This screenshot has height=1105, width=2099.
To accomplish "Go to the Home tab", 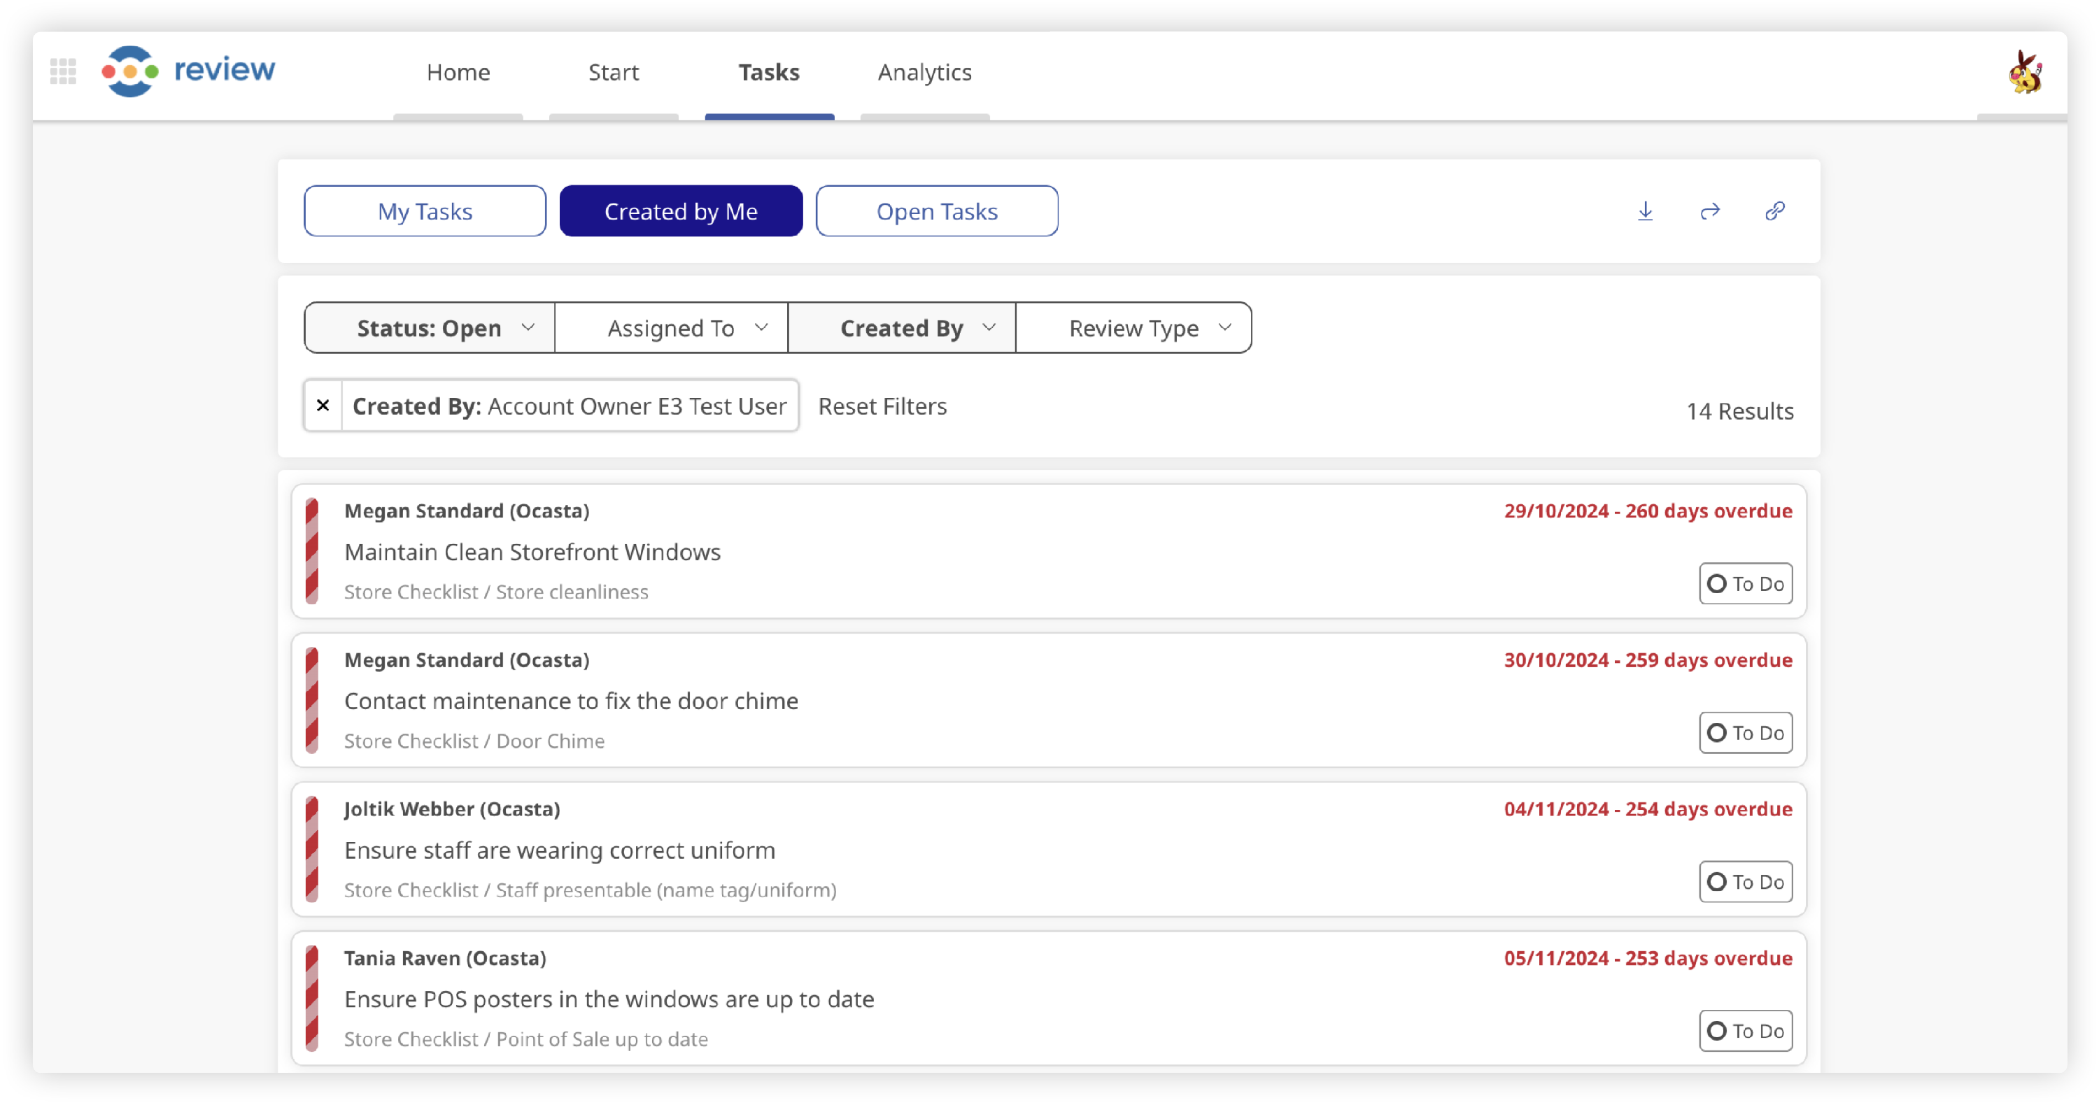I will [x=458, y=73].
